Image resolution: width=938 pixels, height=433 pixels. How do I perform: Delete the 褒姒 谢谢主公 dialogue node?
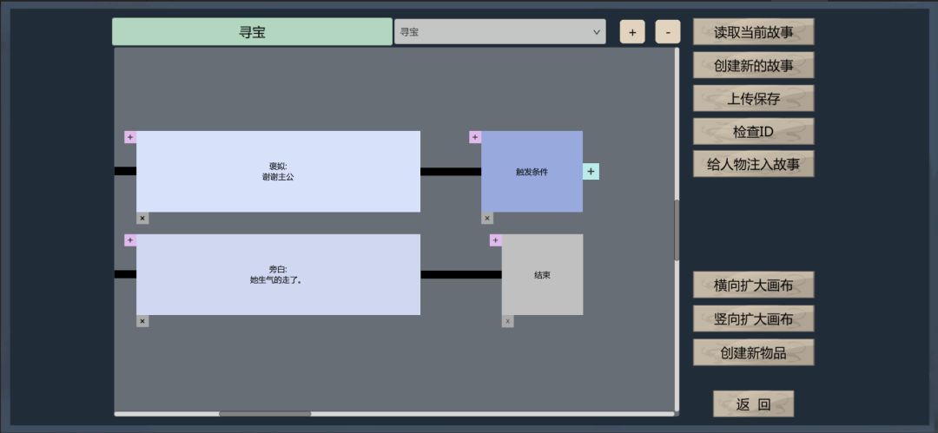pos(142,219)
